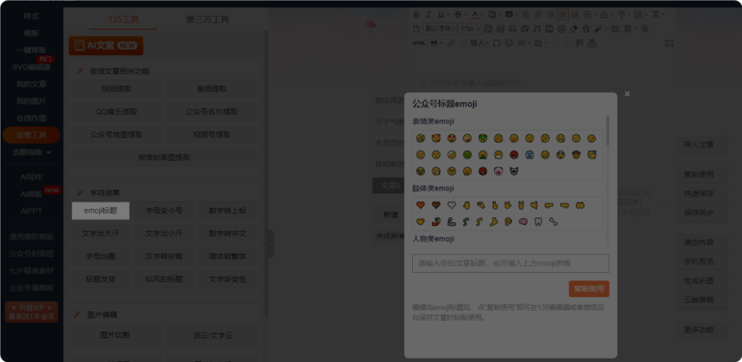Image resolution: width=742 pixels, height=362 pixels.
Task: Open 我的文章 in sidebar
Action: click(x=31, y=84)
